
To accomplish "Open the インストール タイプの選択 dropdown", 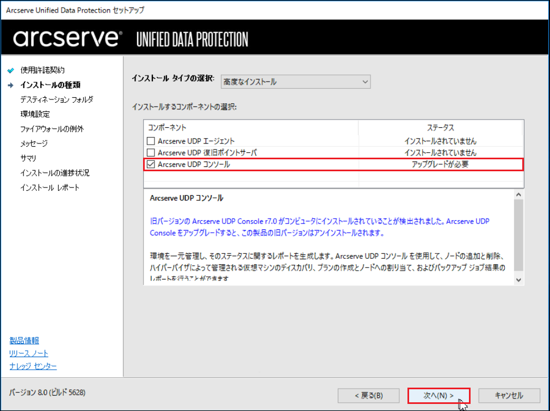I will click(296, 82).
